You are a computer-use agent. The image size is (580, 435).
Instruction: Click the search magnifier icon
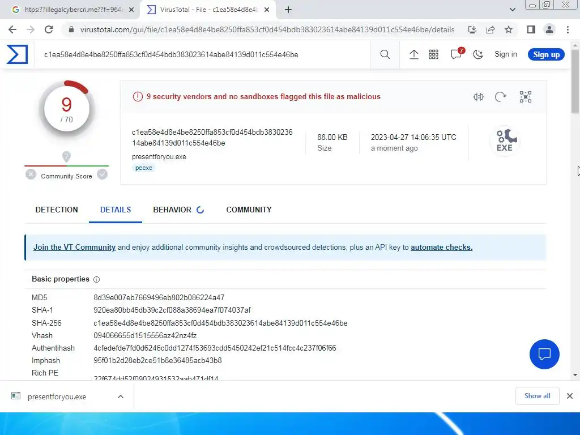coord(385,54)
